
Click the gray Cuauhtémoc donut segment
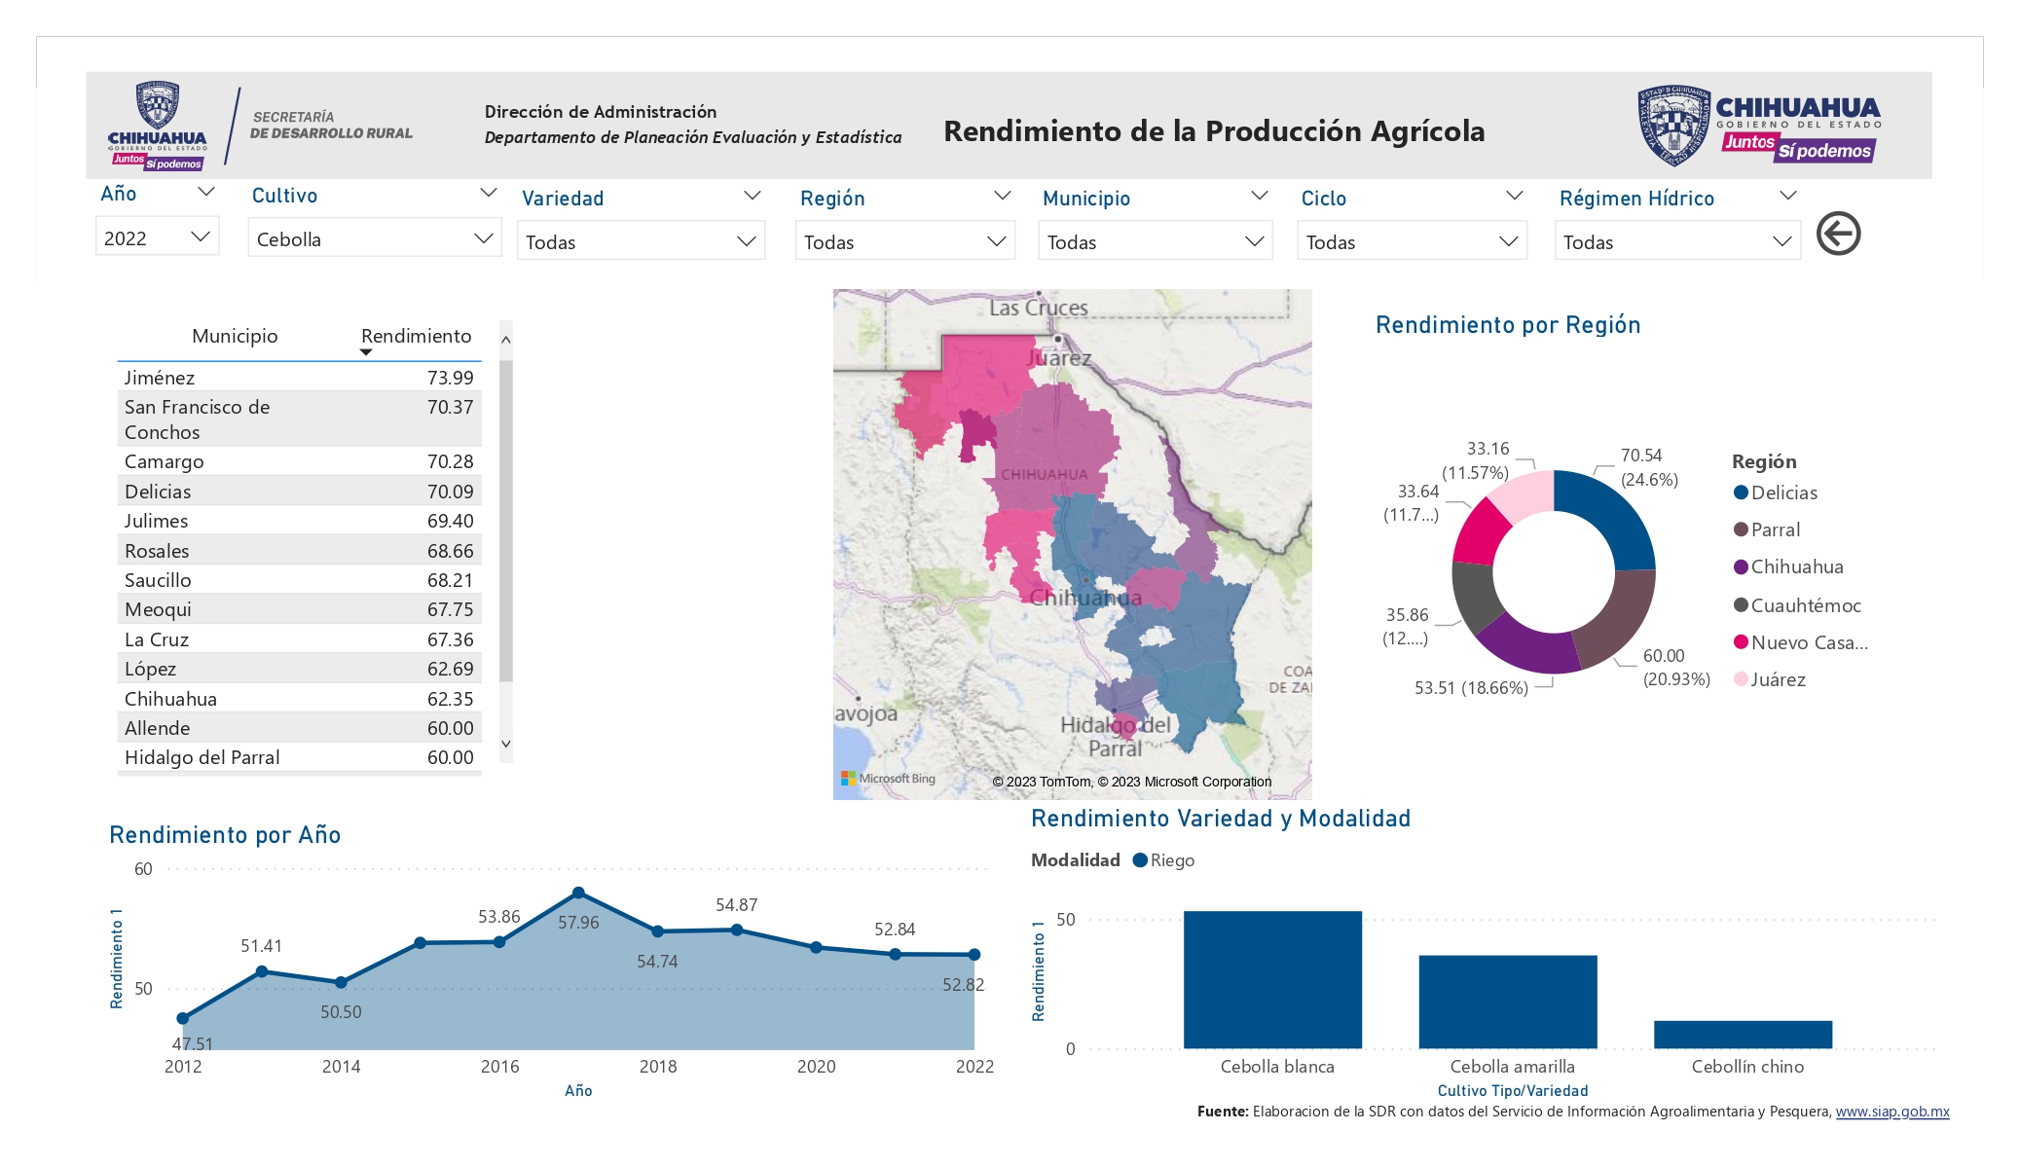[x=1473, y=596]
